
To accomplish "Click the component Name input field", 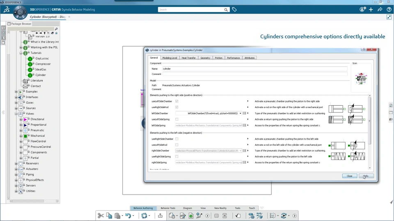I will pos(255,69).
